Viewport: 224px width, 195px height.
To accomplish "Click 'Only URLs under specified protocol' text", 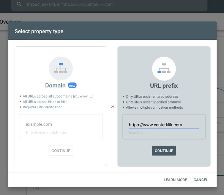I will (153, 102).
